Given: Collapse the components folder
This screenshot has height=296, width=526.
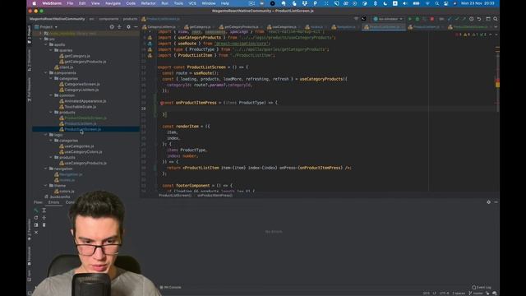Looking at the screenshot, I should (x=46, y=73).
